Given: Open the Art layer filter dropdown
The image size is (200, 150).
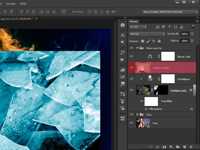Looking at the screenshot, I should (138, 27).
